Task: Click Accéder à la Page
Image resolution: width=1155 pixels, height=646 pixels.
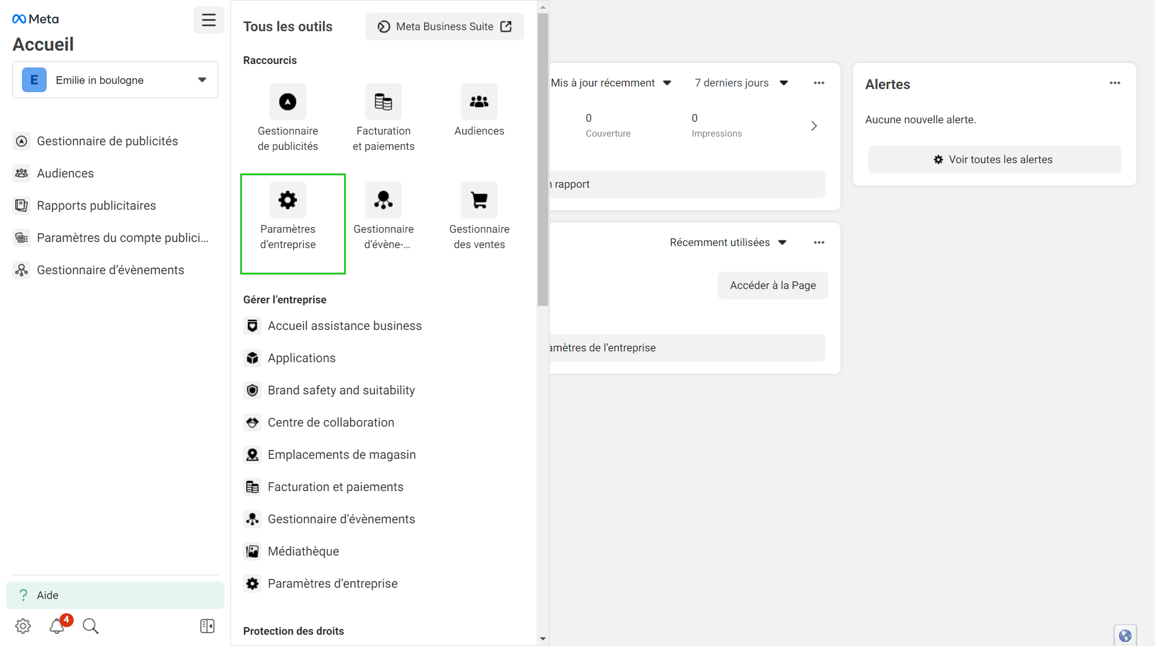Action: pos(772,285)
